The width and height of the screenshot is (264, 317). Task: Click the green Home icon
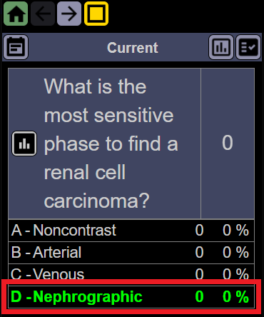[x=16, y=14]
